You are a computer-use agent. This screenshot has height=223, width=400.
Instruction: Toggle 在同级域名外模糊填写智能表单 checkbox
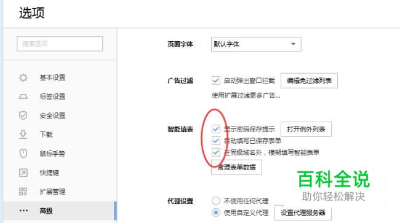pyautogui.click(x=216, y=152)
